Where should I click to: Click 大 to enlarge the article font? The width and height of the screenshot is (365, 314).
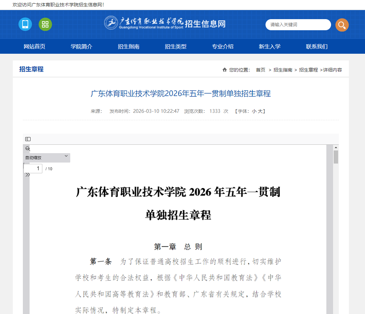[260, 111]
